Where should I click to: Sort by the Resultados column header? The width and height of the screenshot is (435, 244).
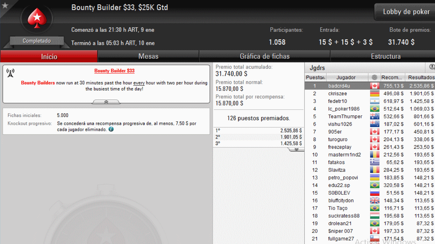420,78
